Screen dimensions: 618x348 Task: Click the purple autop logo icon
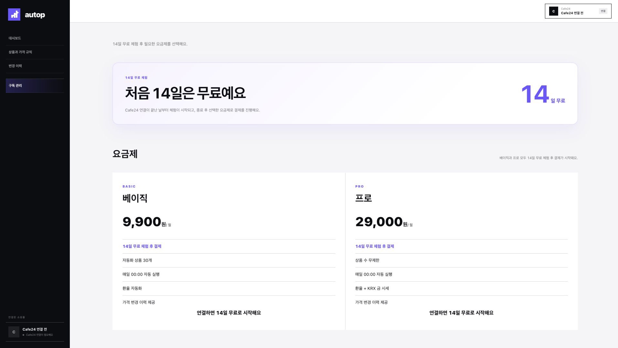tap(14, 15)
